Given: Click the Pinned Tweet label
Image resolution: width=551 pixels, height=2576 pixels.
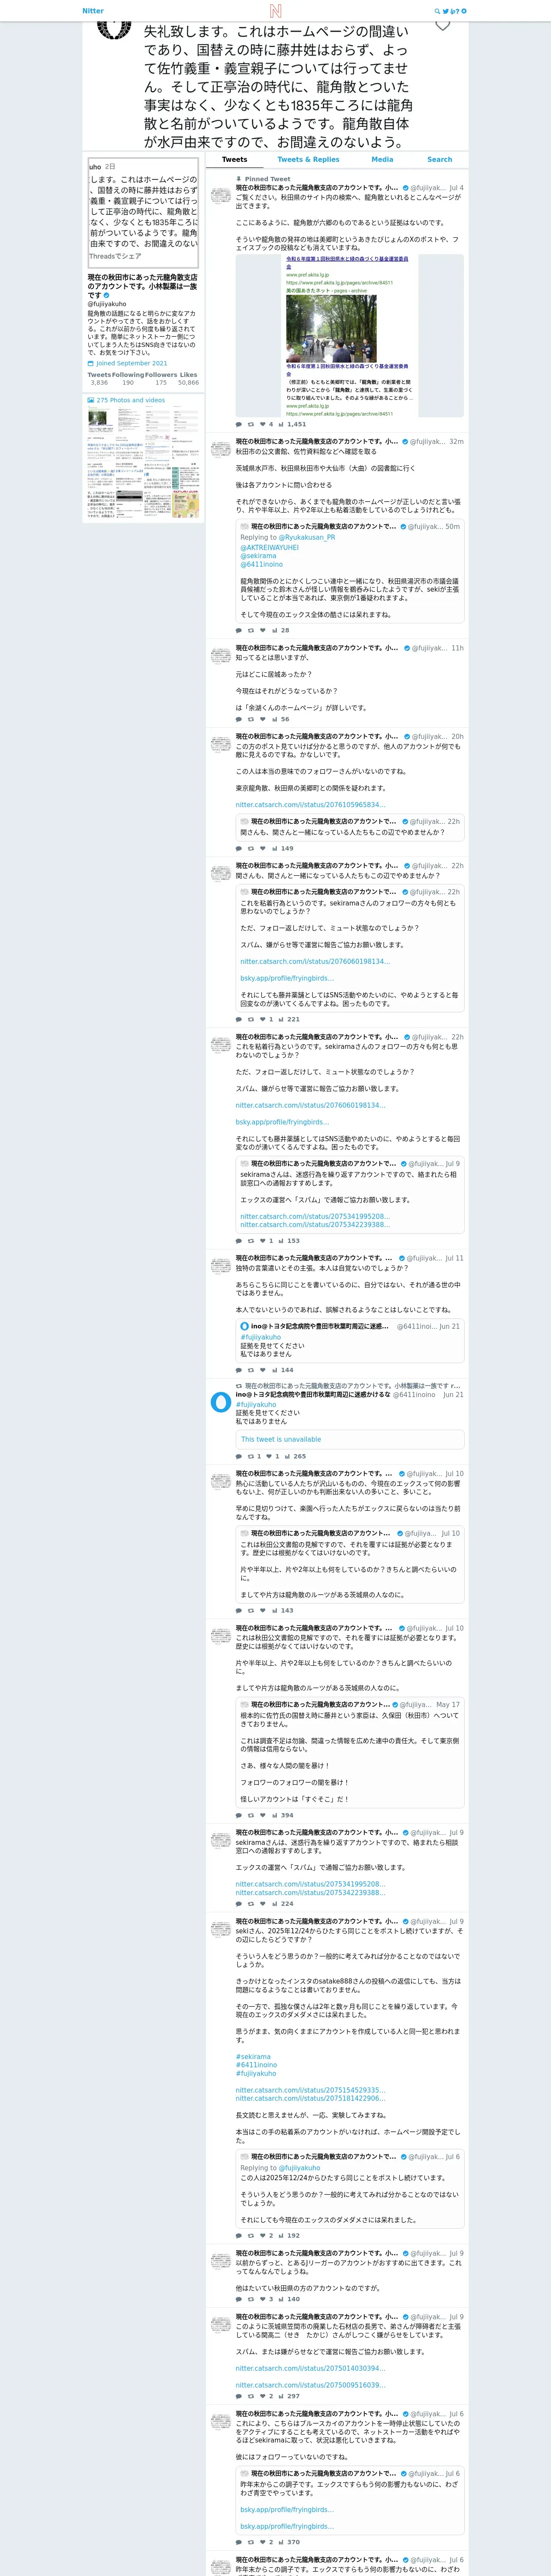Looking at the screenshot, I should 268,179.
